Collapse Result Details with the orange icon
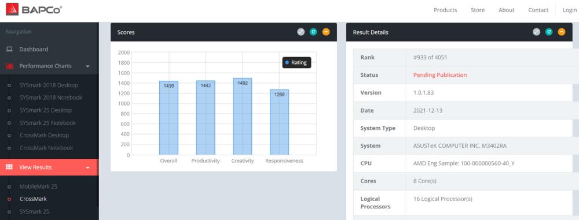This screenshot has width=579, height=220. click(x=561, y=32)
